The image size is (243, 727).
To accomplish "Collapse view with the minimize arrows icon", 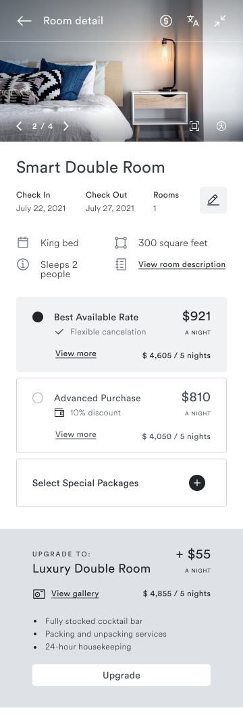I will (x=220, y=21).
